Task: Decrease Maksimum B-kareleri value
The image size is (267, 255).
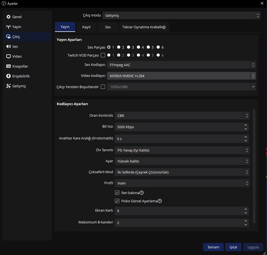Action: (246, 225)
